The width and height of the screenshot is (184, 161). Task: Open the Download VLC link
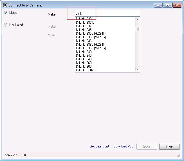click(123, 146)
